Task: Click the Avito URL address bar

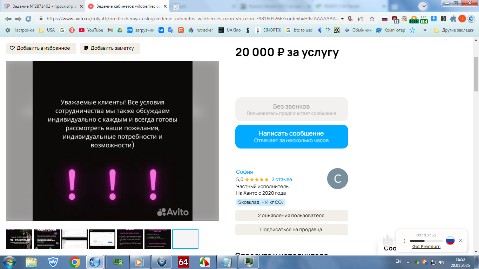Action: pos(193,19)
